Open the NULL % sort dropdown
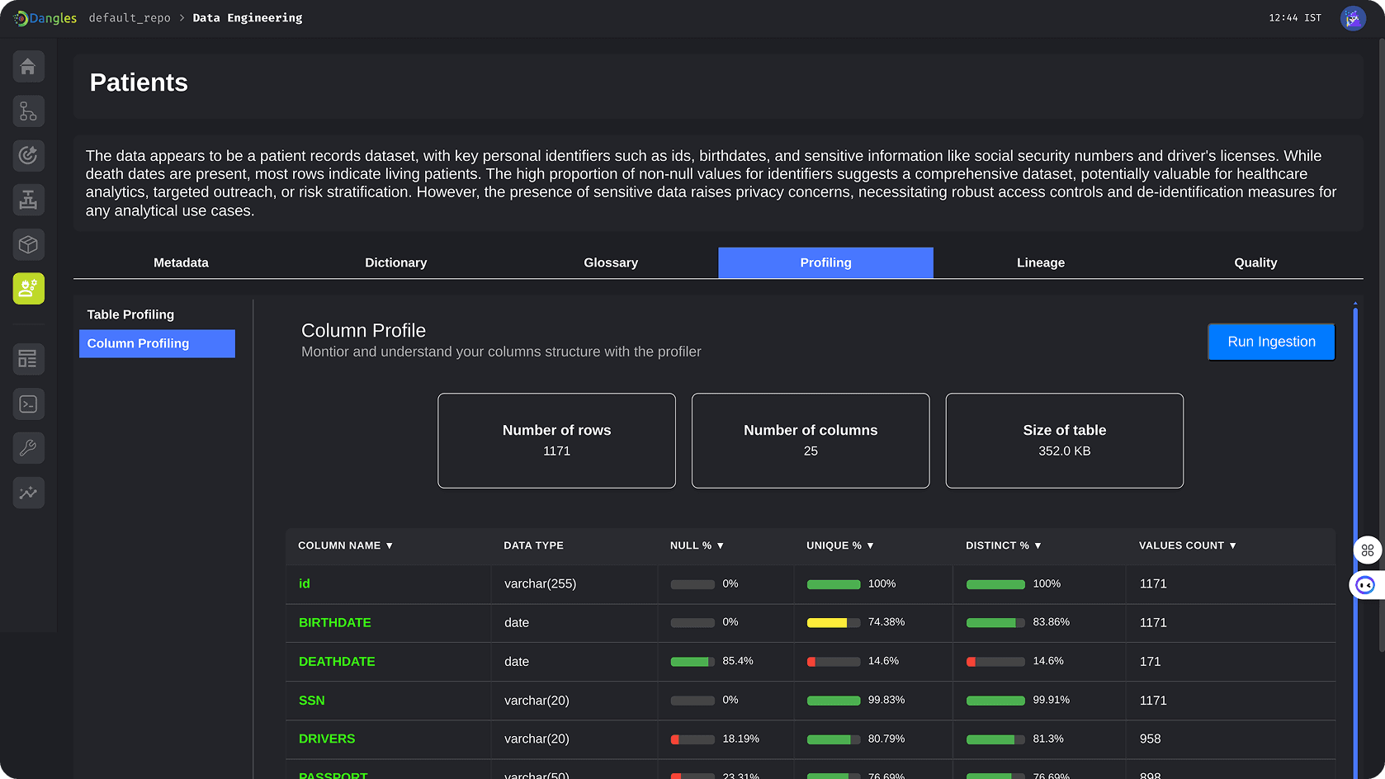 (x=721, y=545)
